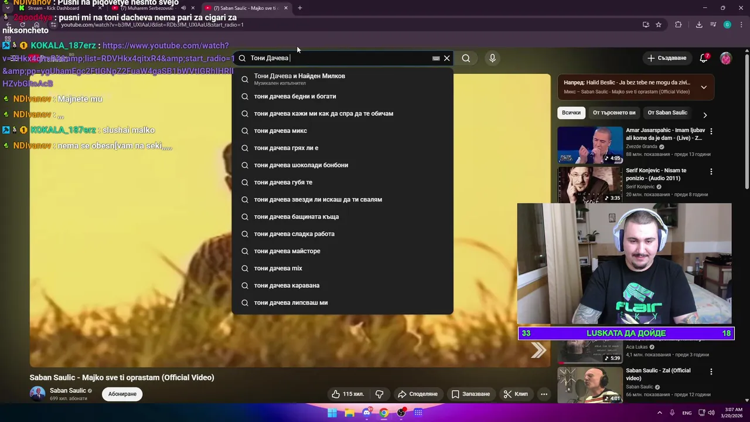Pick suggestion кажи ми как да спра
This screenshot has height=422, width=750.
pyautogui.click(x=342, y=114)
